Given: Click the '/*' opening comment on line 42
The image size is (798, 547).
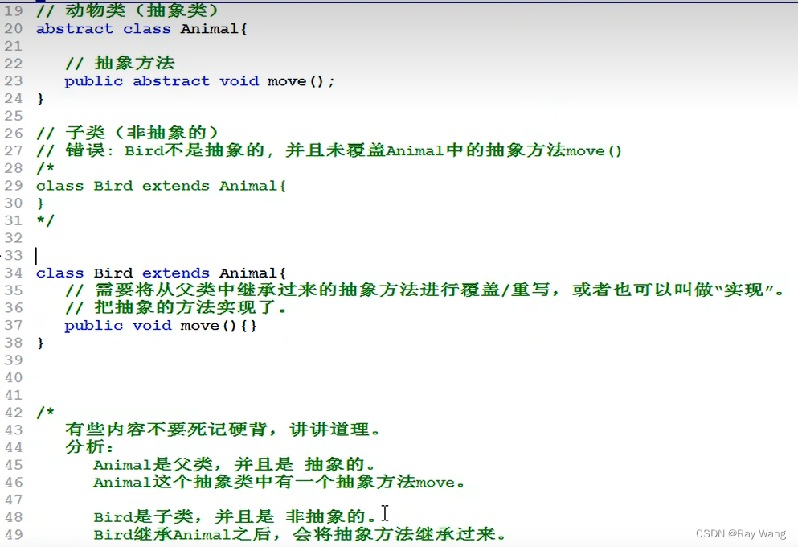Looking at the screenshot, I should (45, 412).
